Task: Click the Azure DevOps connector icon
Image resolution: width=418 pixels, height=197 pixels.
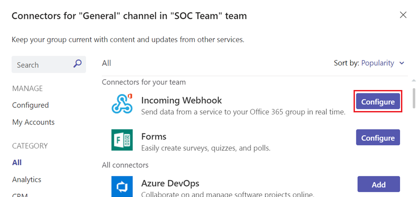Action: (x=122, y=186)
